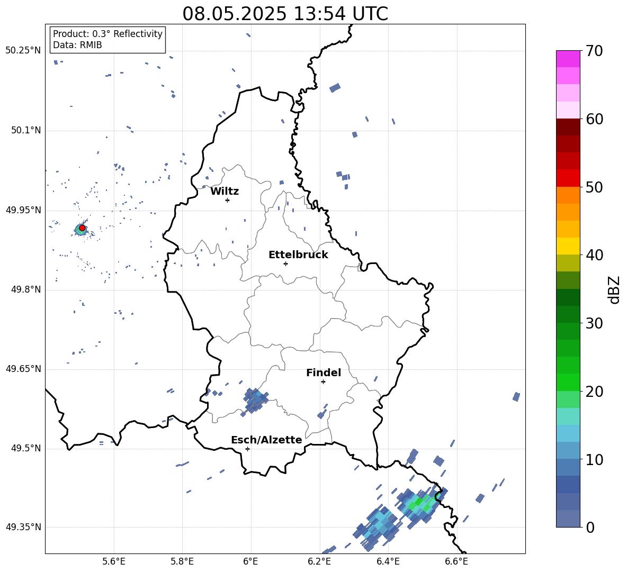Click the latitude label 49.8°N

pos(26,289)
